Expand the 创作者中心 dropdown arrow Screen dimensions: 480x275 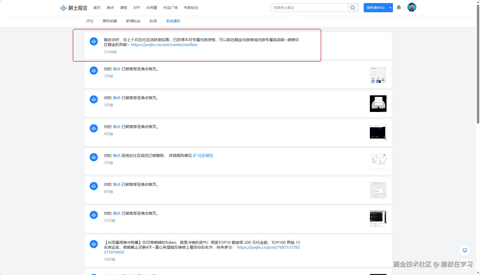390,8
